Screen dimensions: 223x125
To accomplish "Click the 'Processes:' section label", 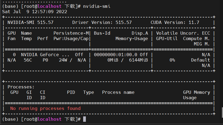I will [x=21, y=87].
